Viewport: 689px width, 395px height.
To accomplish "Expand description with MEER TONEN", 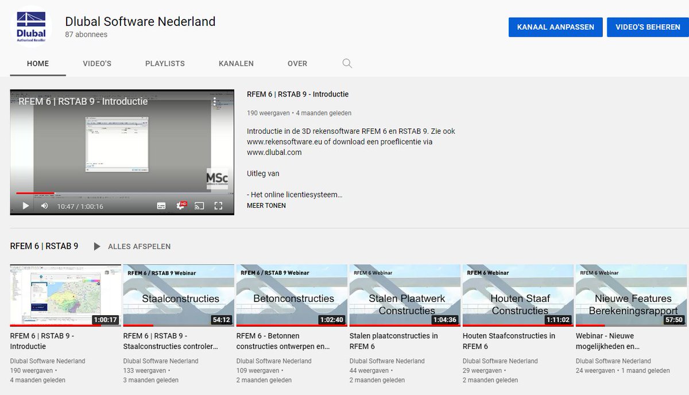I will coord(266,206).
